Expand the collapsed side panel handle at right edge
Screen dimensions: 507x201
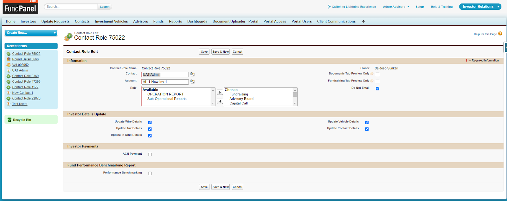[505, 47]
